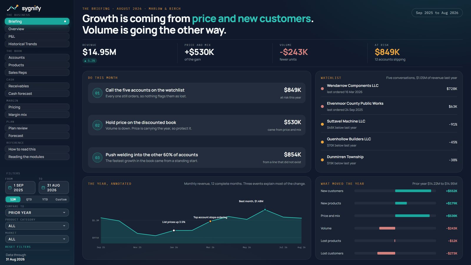Navigate to Historical Trends

(37, 44)
